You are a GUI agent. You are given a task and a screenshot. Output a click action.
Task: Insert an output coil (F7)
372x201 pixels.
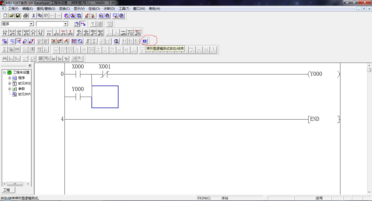[33, 33]
